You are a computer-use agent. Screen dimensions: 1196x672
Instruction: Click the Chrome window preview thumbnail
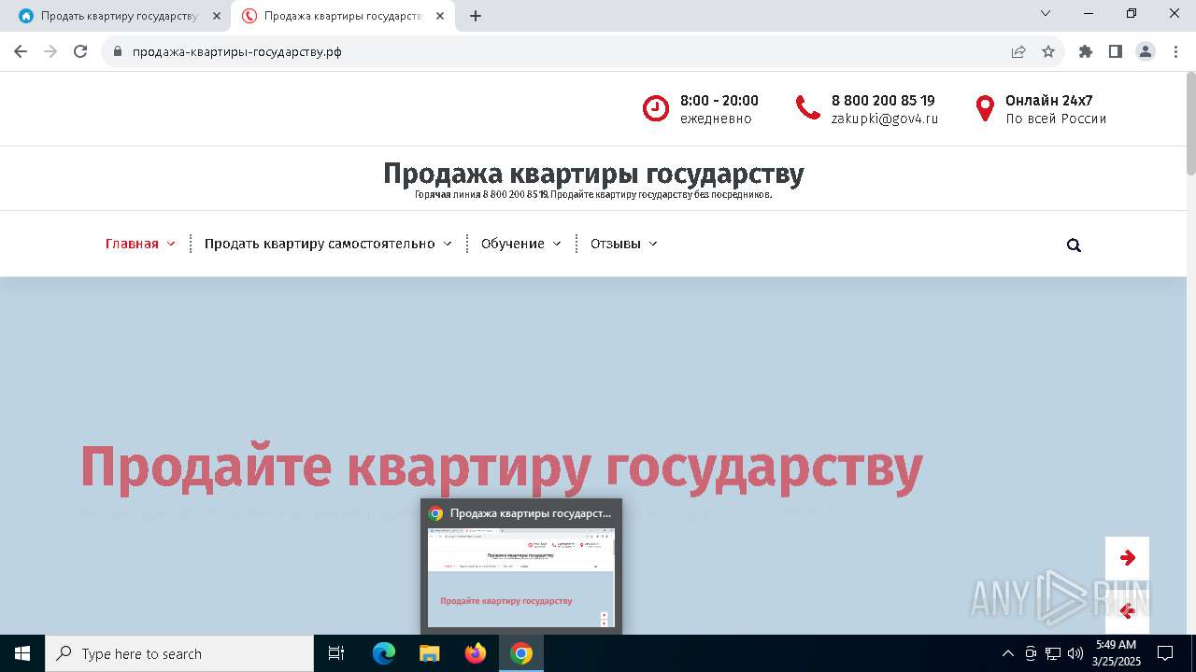pyautogui.click(x=520, y=578)
